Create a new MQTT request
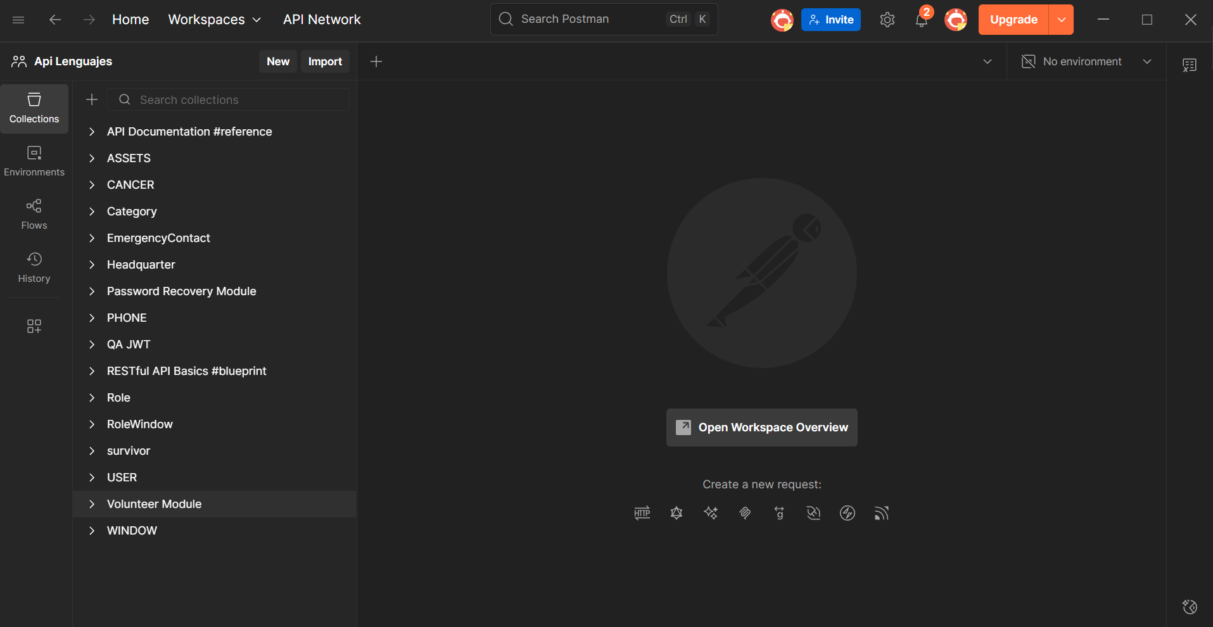Viewport: 1213px width, 627px height. (x=882, y=513)
